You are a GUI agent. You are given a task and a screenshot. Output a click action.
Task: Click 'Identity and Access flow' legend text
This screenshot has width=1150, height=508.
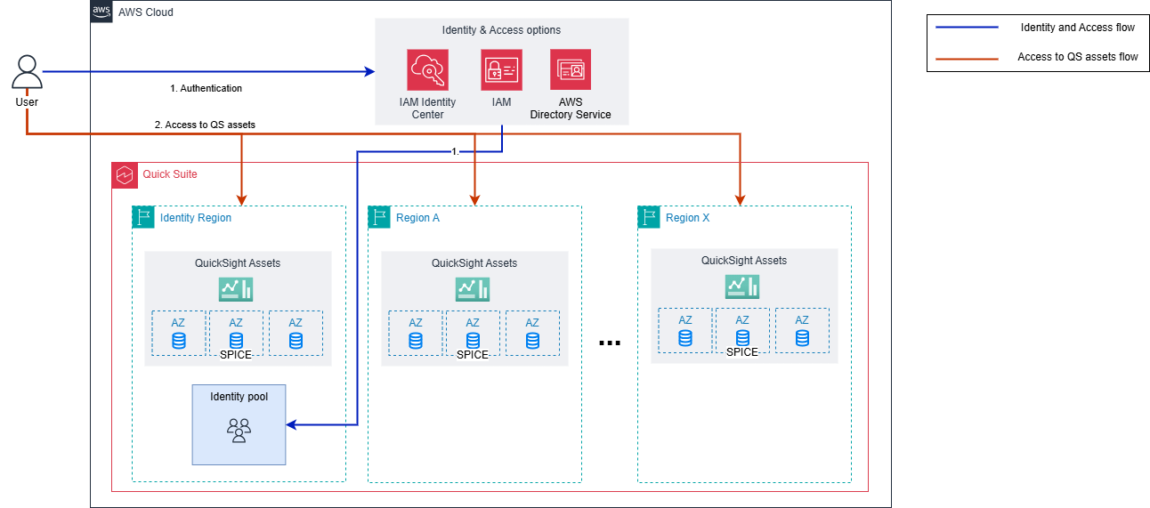tap(1078, 28)
